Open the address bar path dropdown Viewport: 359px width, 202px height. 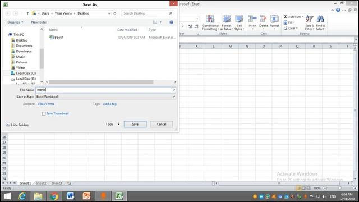pyautogui.click(x=109, y=13)
